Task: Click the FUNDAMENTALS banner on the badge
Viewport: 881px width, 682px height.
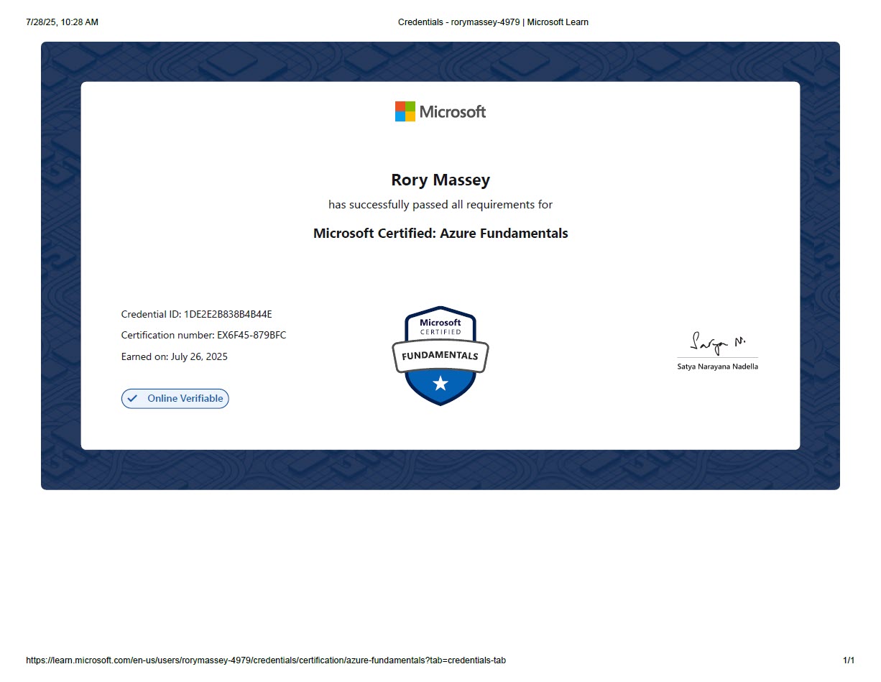Action: tap(440, 356)
